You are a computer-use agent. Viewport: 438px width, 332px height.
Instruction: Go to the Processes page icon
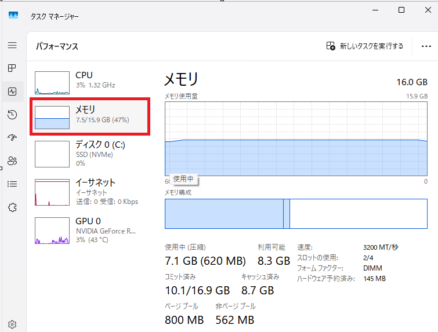[12, 68]
